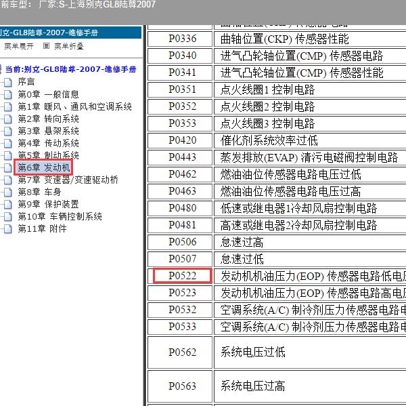
Task: Click description 点火线圈1 控制电路
Action: coord(267,89)
